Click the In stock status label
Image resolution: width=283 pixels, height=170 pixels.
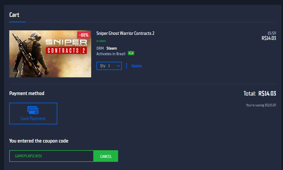pos(101,41)
